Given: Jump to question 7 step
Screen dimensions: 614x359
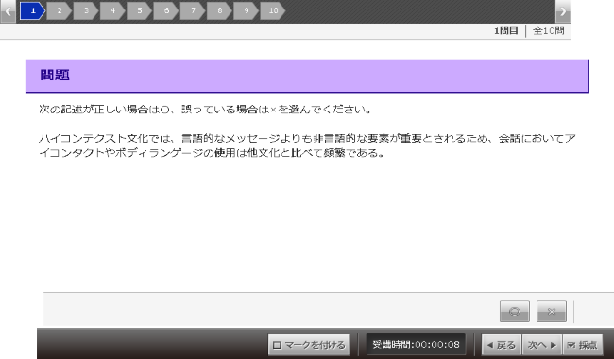Looking at the screenshot, I should (193, 10).
